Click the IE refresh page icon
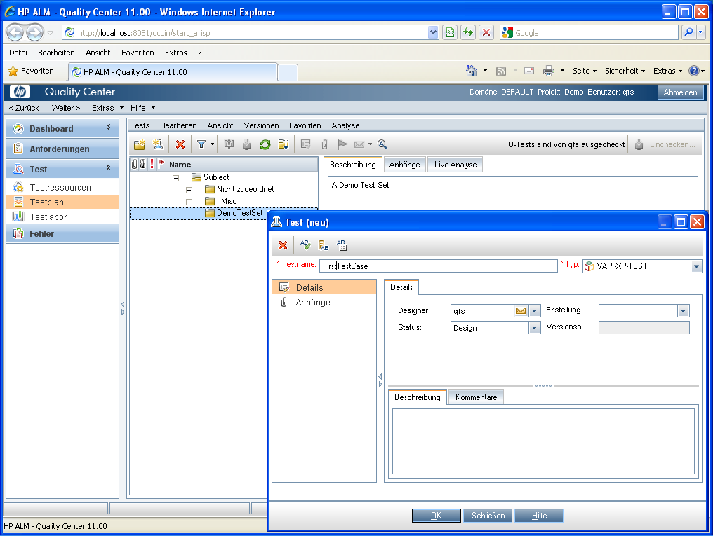The width and height of the screenshot is (713, 536). (468, 33)
